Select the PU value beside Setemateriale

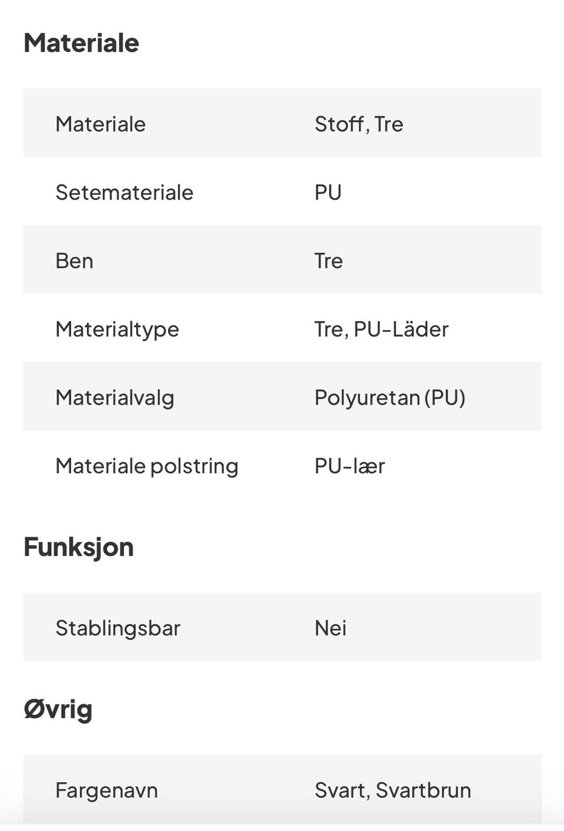pos(328,193)
